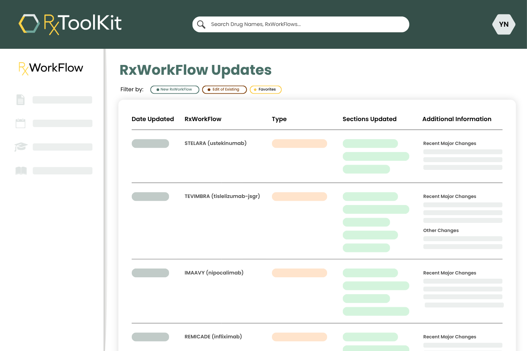
Task: Click the STELARA row type tag
Action: pos(299,144)
